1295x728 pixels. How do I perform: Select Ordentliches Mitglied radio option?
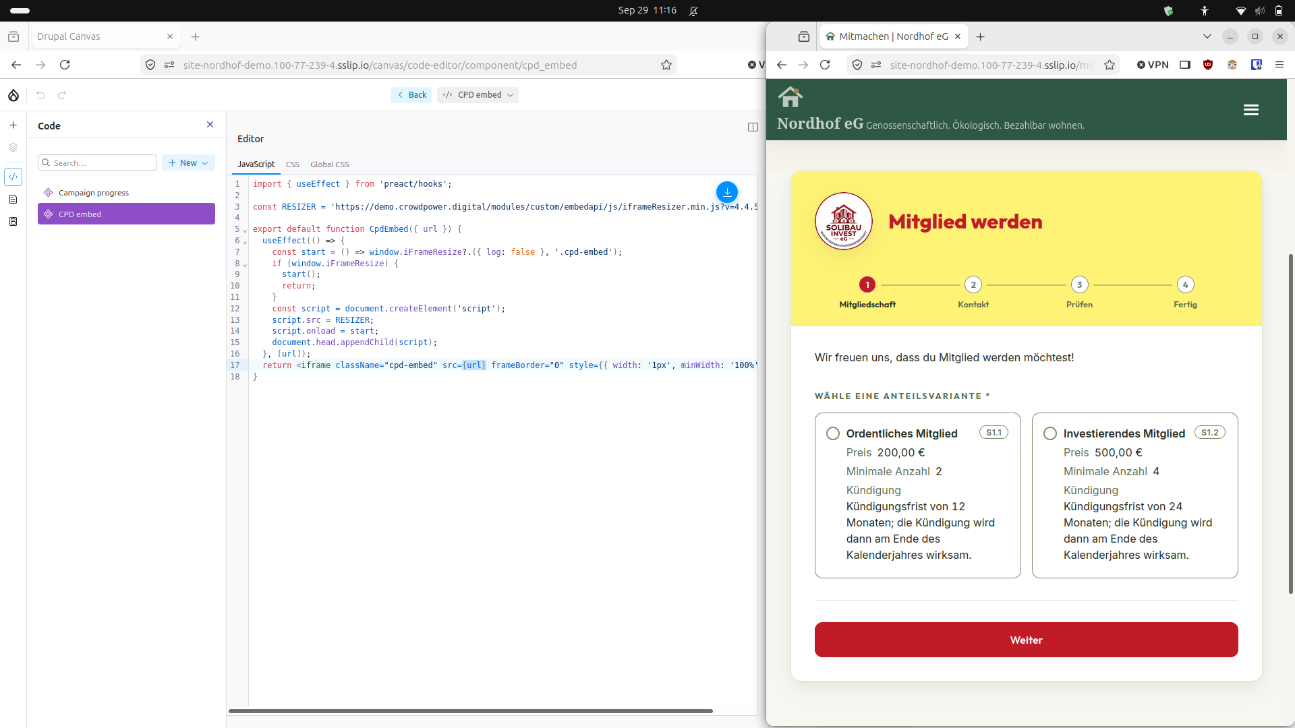click(x=833, y=433)
